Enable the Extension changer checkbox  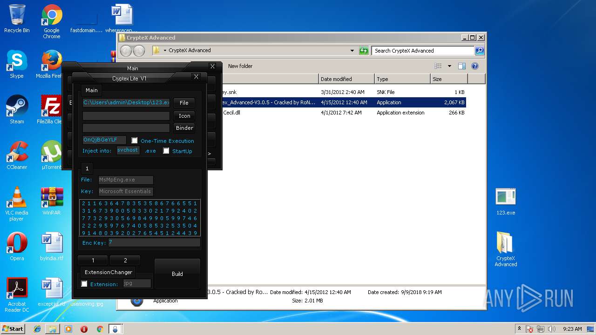(x=84, y=284)
